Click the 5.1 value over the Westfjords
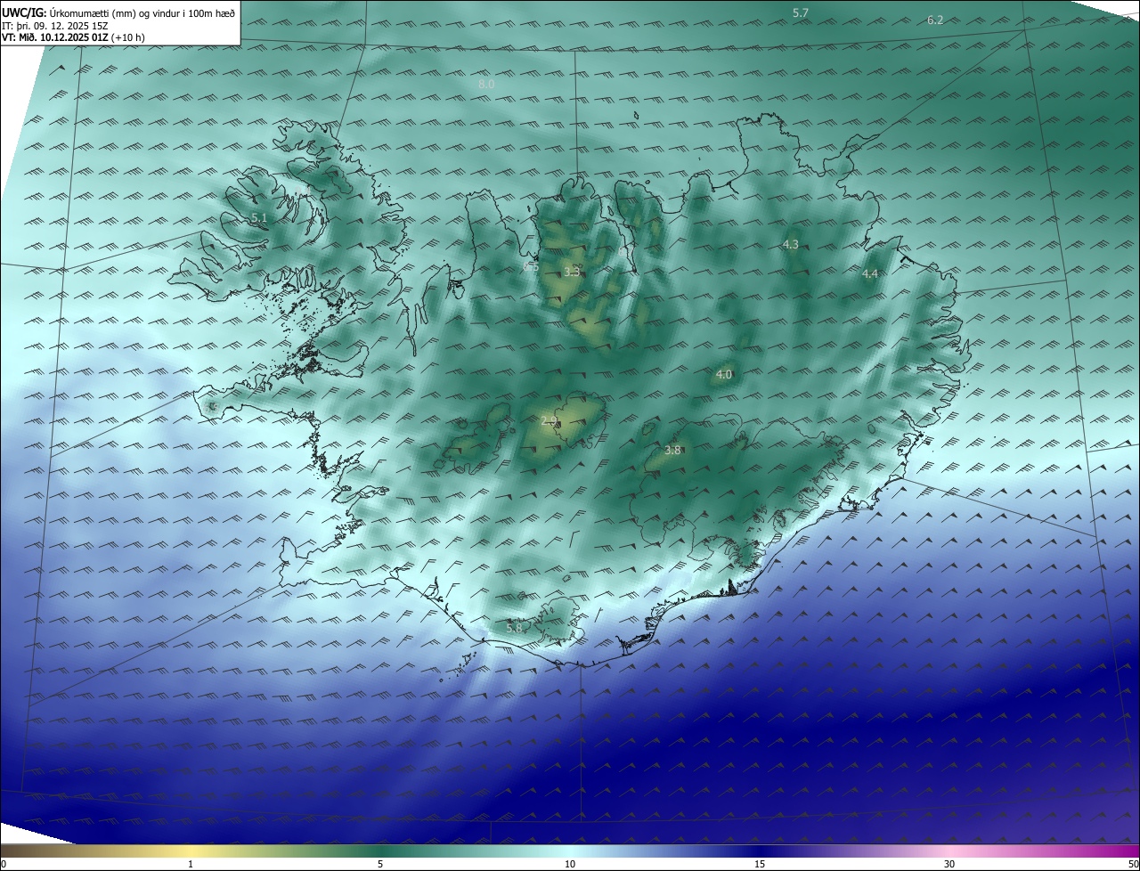This screenshot has height=871, width=1140. pyautogui.click(x=259, y=217)
